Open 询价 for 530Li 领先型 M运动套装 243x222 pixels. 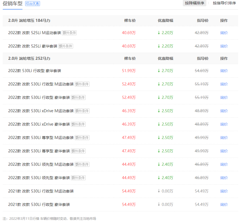[x=224, y=164]
